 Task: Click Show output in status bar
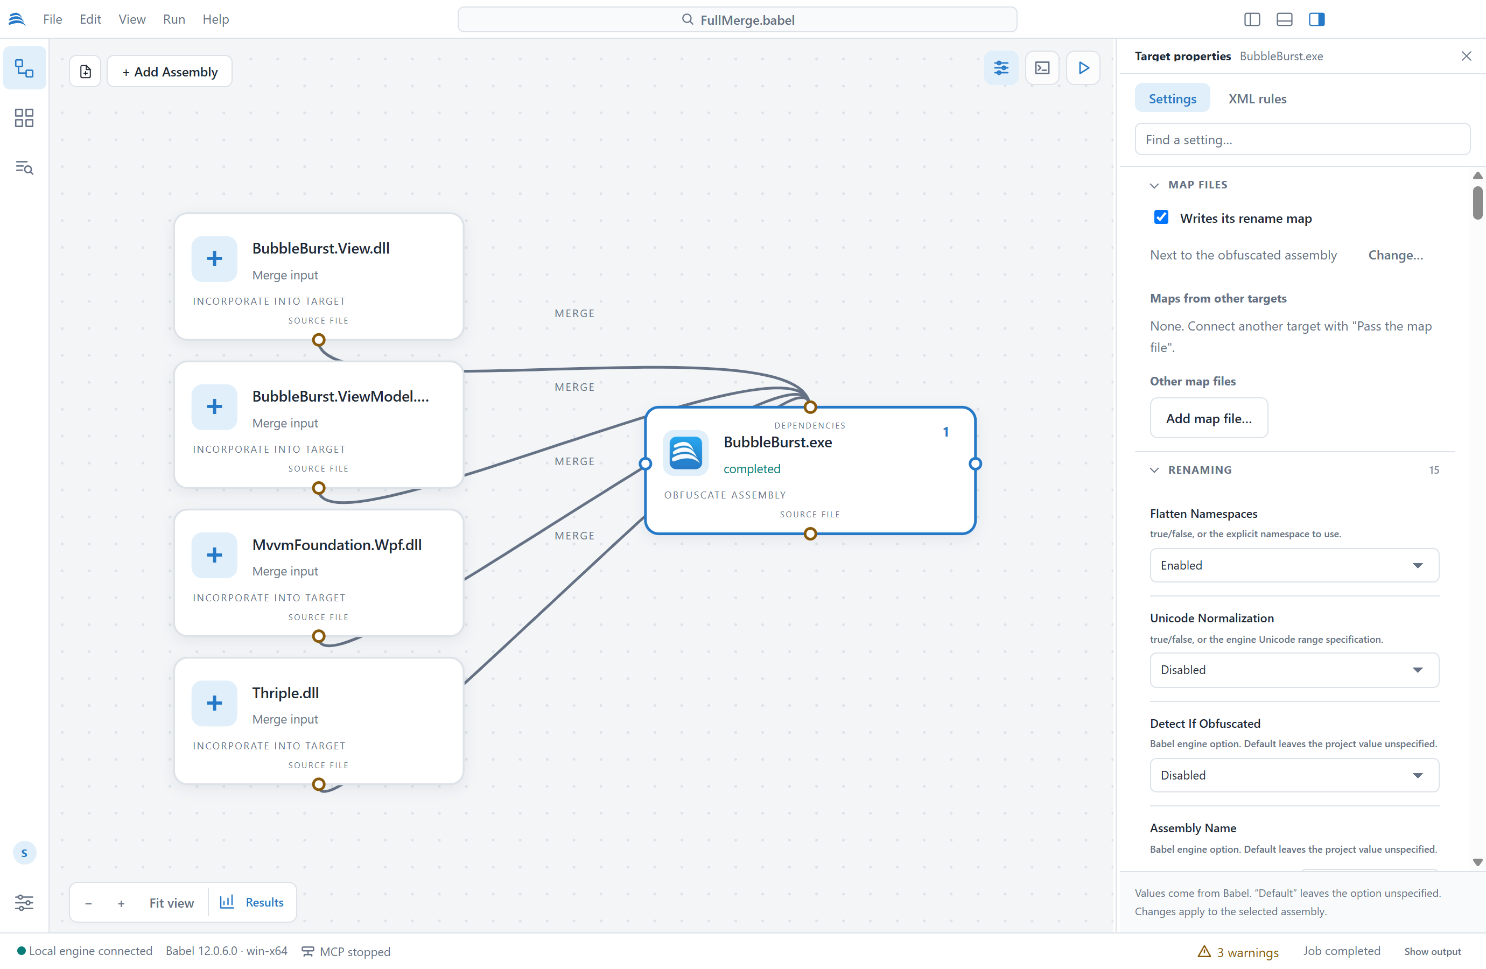click(1433, 952)
